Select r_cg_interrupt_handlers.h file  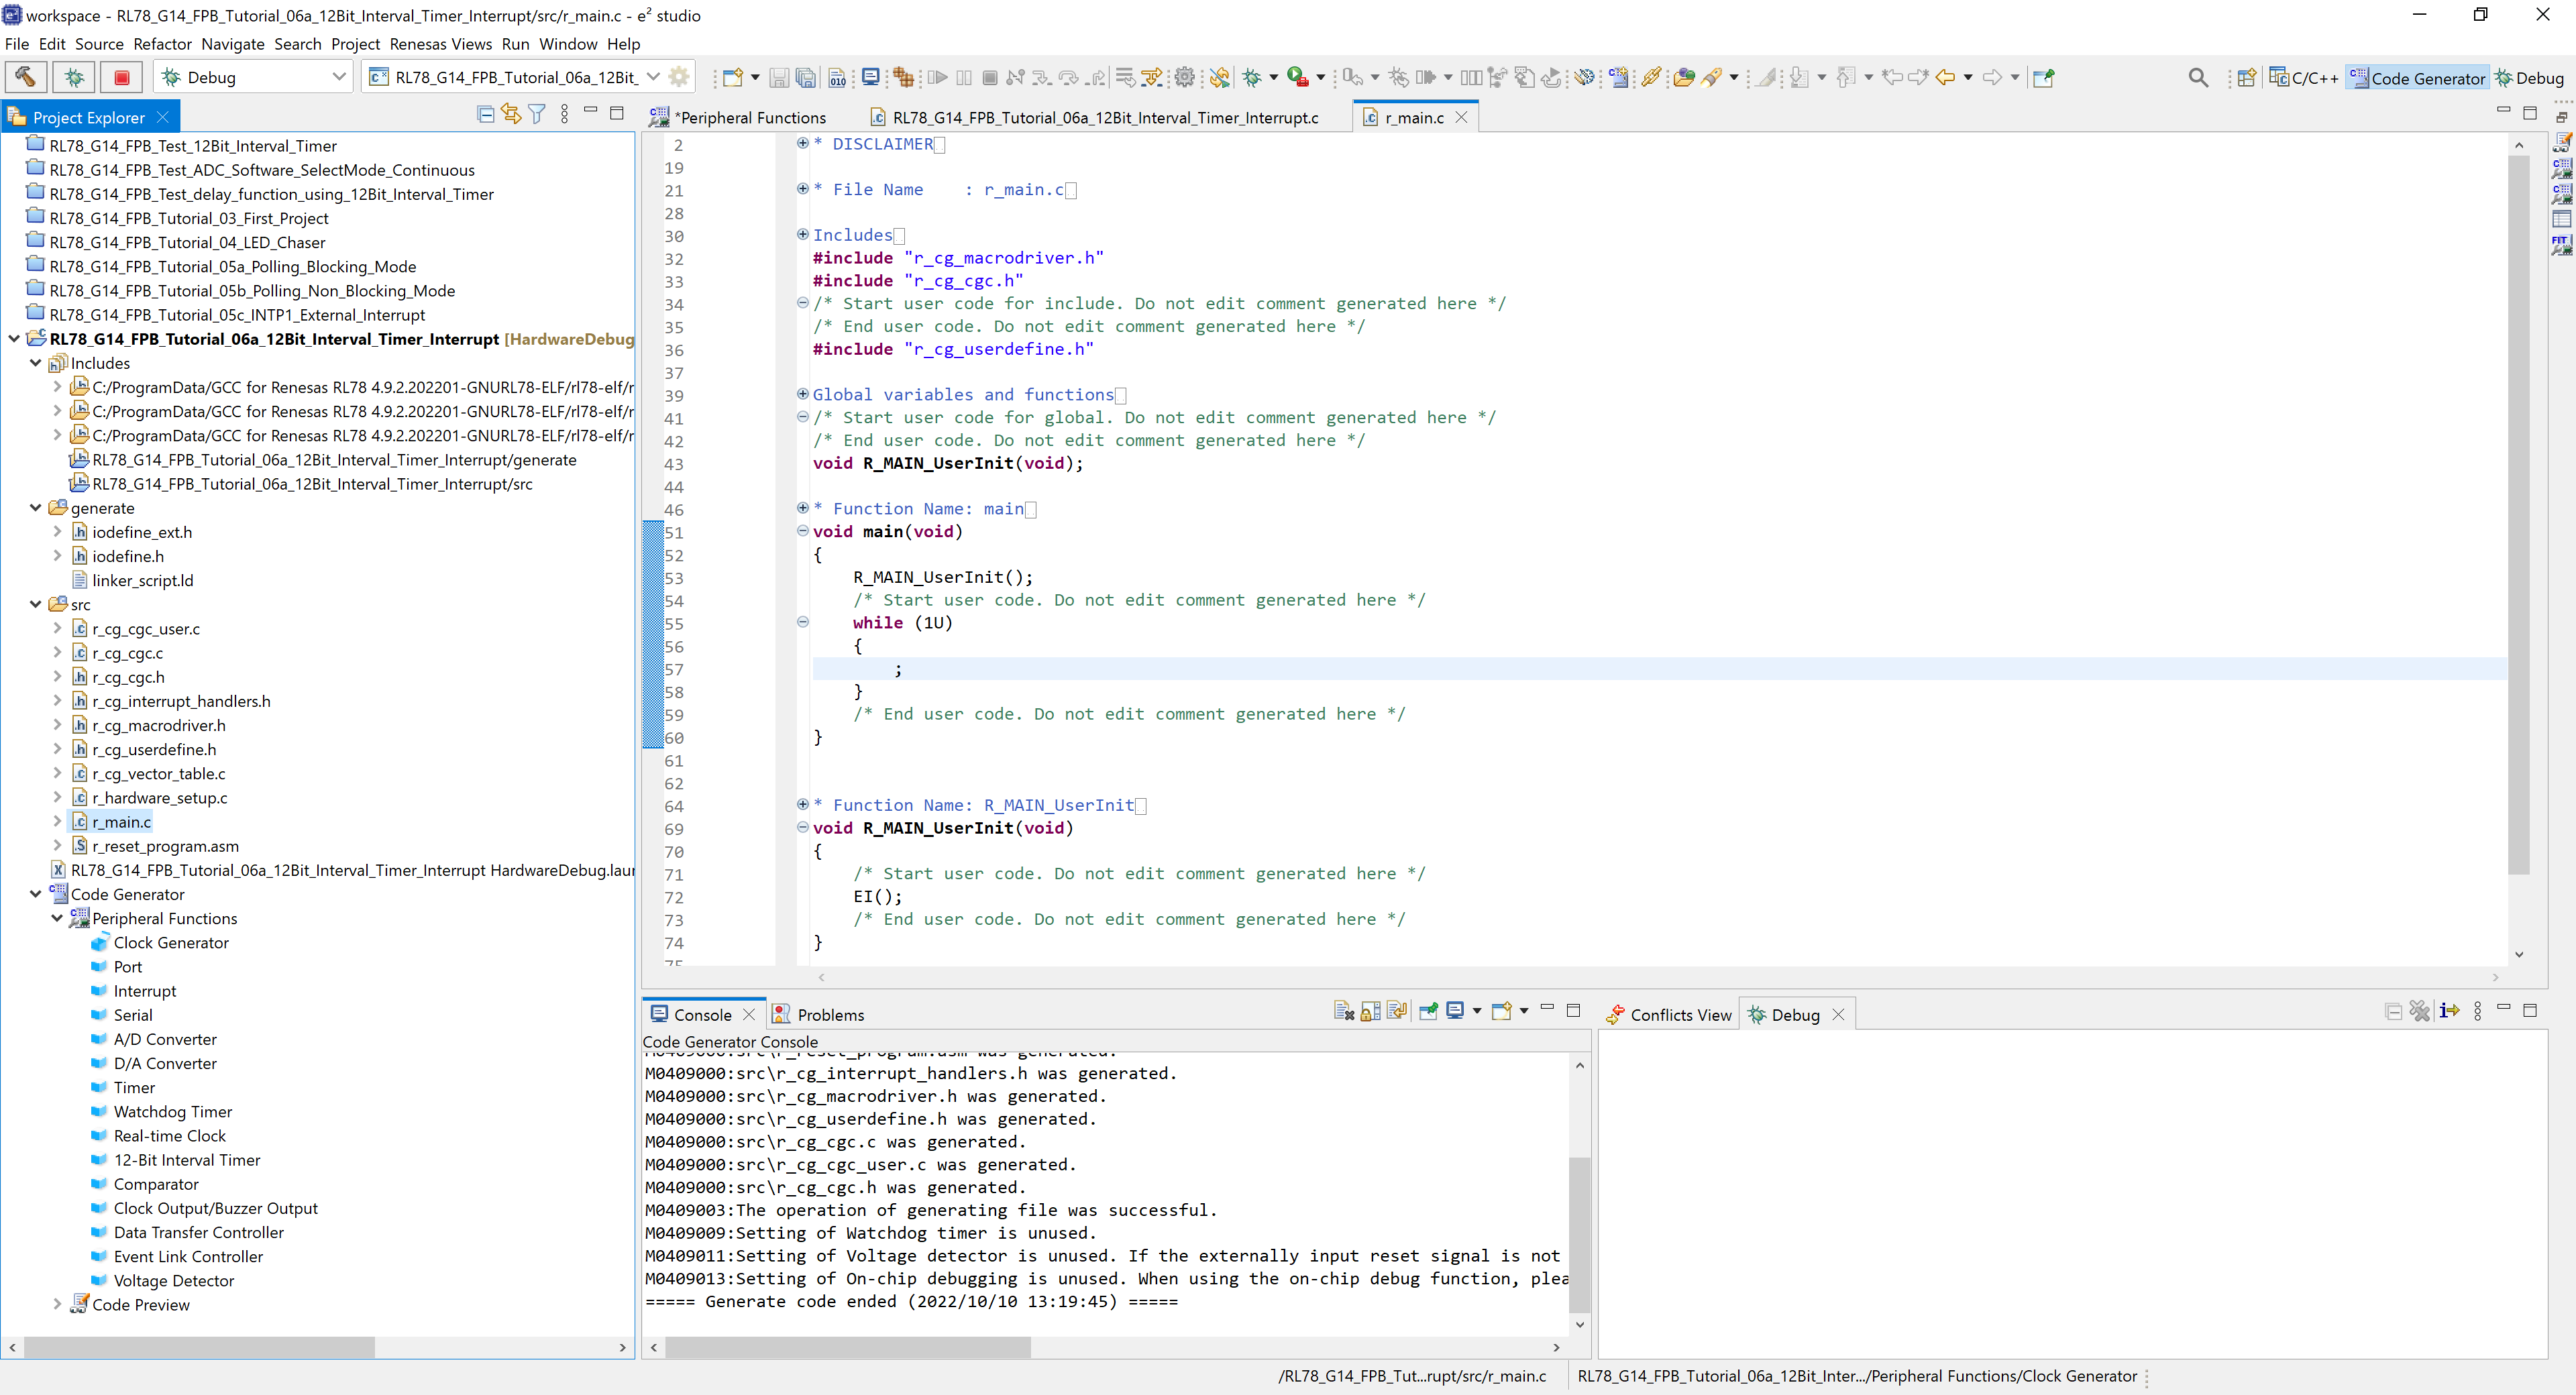(x=181, y=701)
